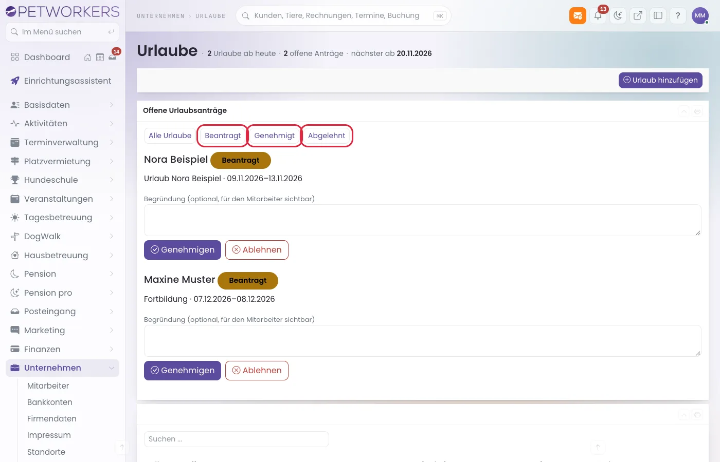Image resolution: width=720 pixels, height=462 pixels.
Task: Approve Maxine Muster's Fortbildung request
Action: 183,371
